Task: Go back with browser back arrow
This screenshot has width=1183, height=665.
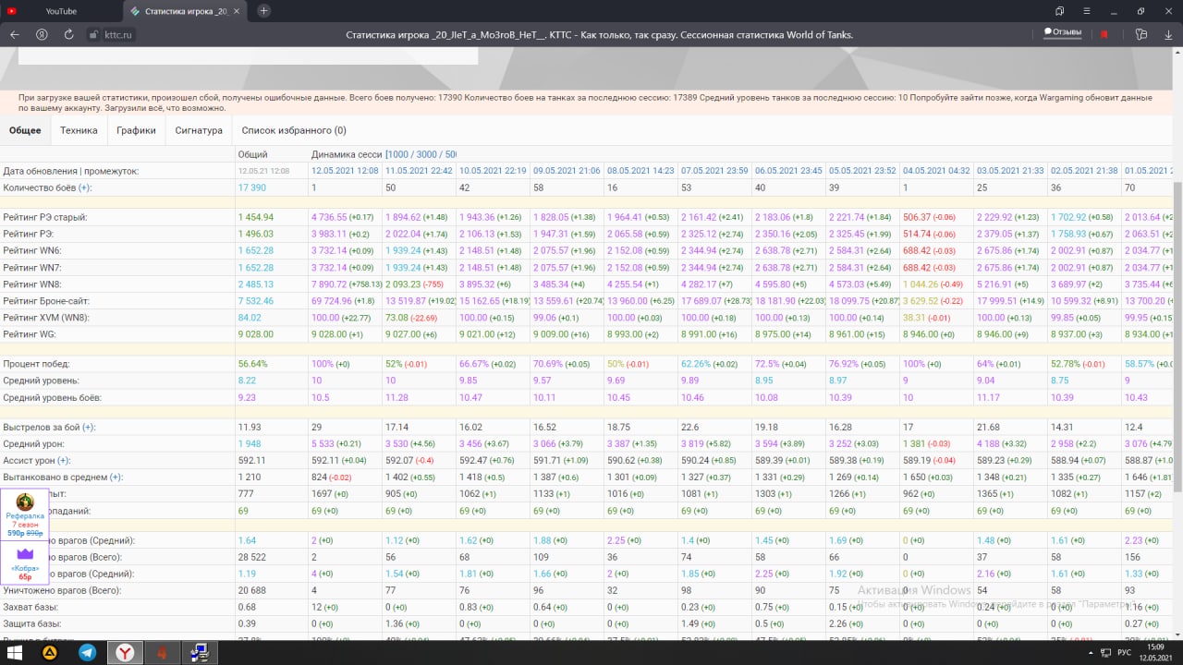Action: click(x=14, y=34)
